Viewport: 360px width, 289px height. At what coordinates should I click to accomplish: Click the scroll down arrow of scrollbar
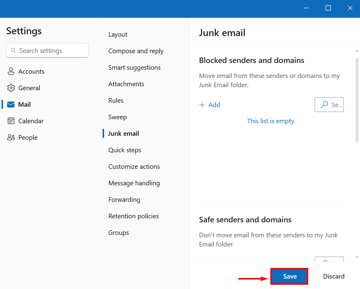pos(357,258)
